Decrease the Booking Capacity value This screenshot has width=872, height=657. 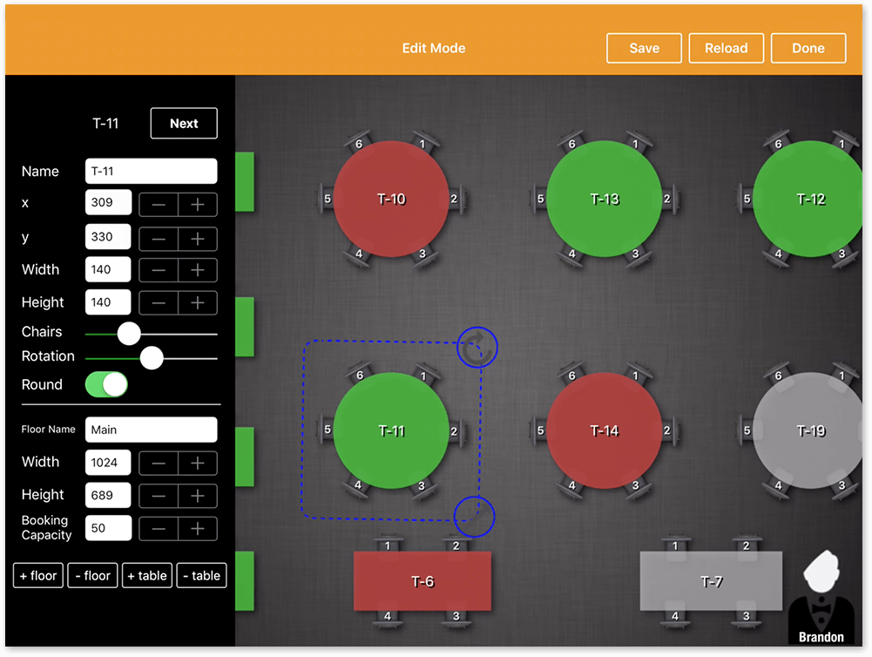point(159,529)
